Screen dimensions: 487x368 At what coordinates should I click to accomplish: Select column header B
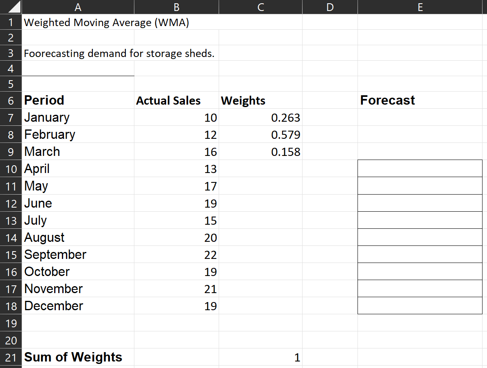(x=176, y=7)
